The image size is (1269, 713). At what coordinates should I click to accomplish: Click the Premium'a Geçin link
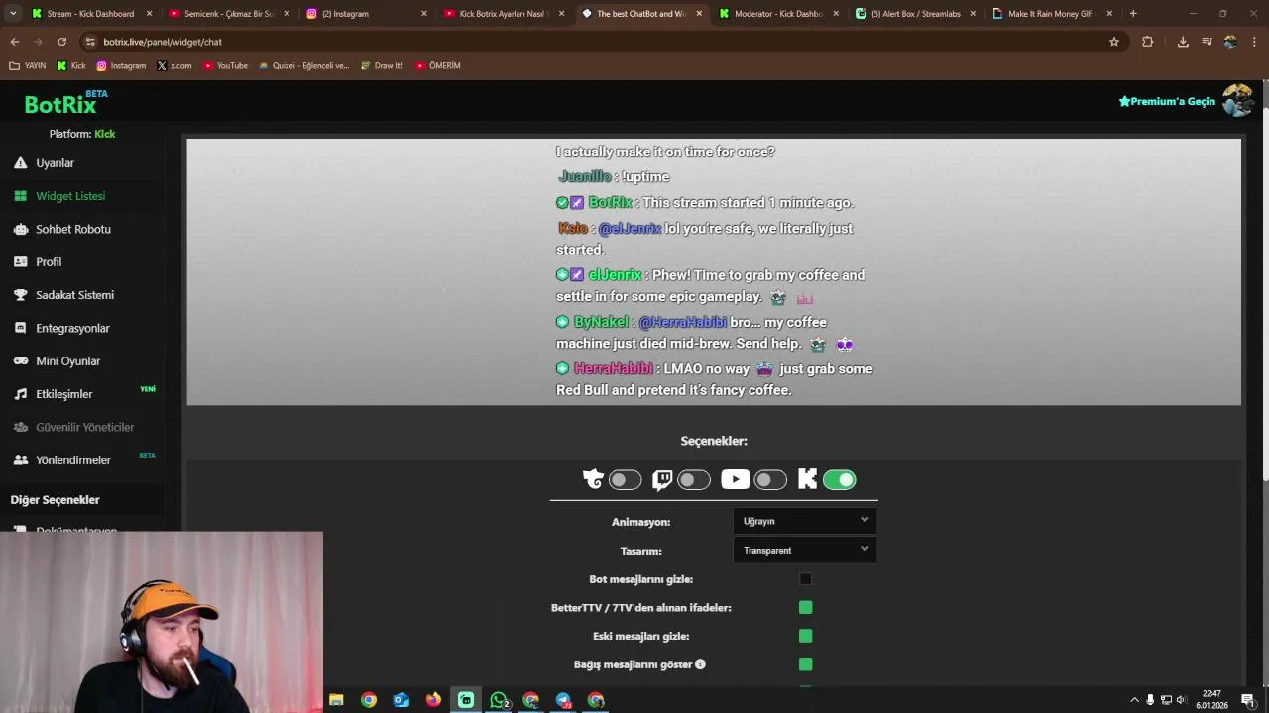pyautogui.click(x=1167, y=101)
